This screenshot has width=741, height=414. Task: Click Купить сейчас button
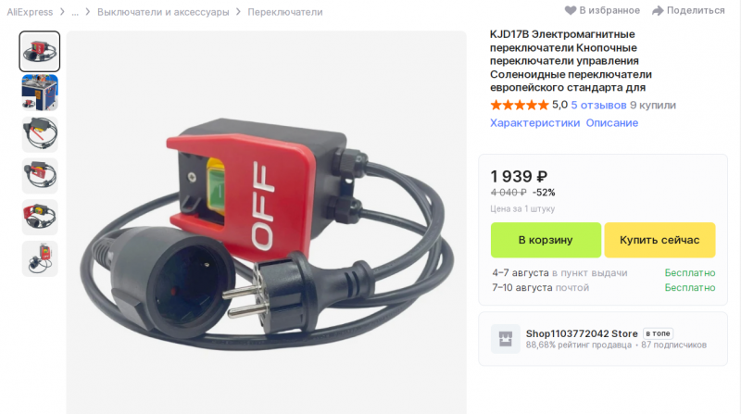659,240
